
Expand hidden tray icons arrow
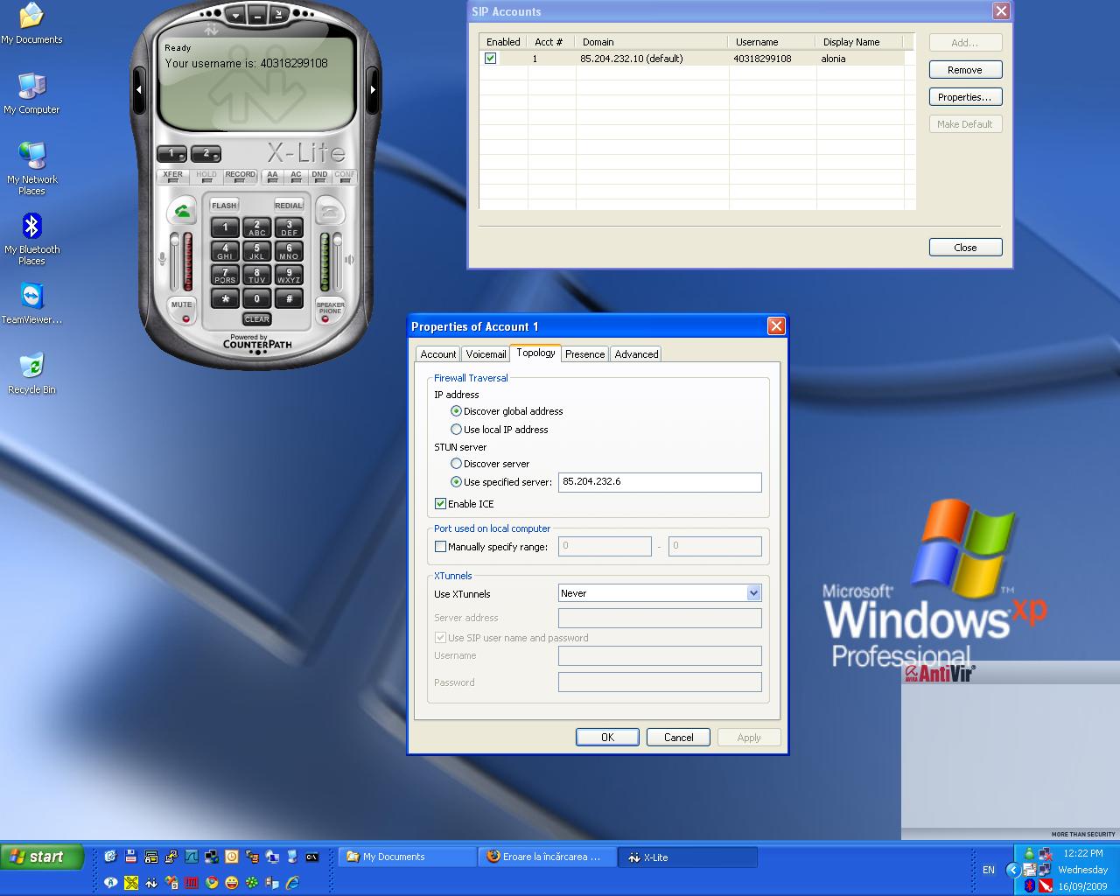[x=1012, y=870]
